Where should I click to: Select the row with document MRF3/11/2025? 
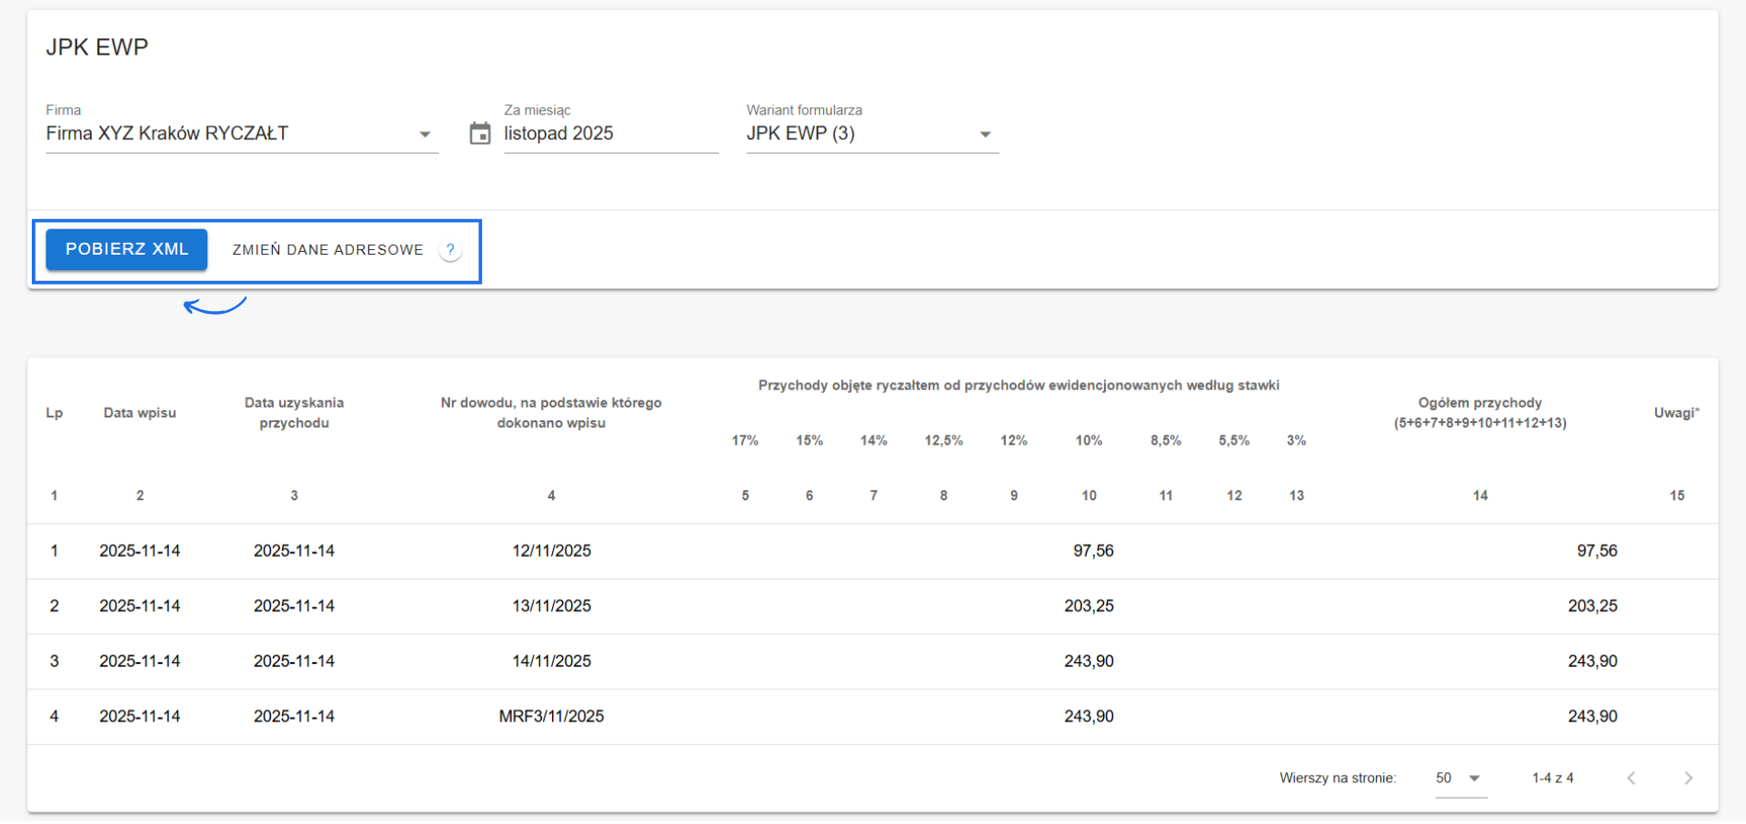(551, 717)
